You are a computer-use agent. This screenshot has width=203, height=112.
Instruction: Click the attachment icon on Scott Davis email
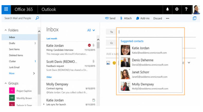pos(93,61)
